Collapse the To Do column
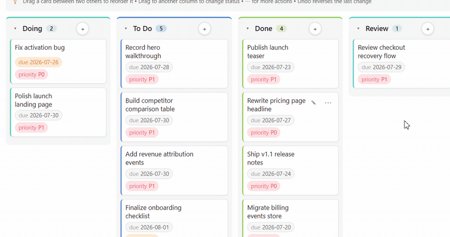 click(126, 28)
